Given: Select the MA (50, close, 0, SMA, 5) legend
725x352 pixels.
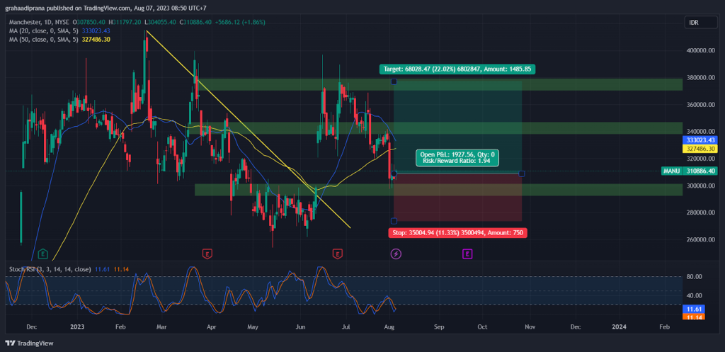Looking at the screenshot, I should coord(45,40).
